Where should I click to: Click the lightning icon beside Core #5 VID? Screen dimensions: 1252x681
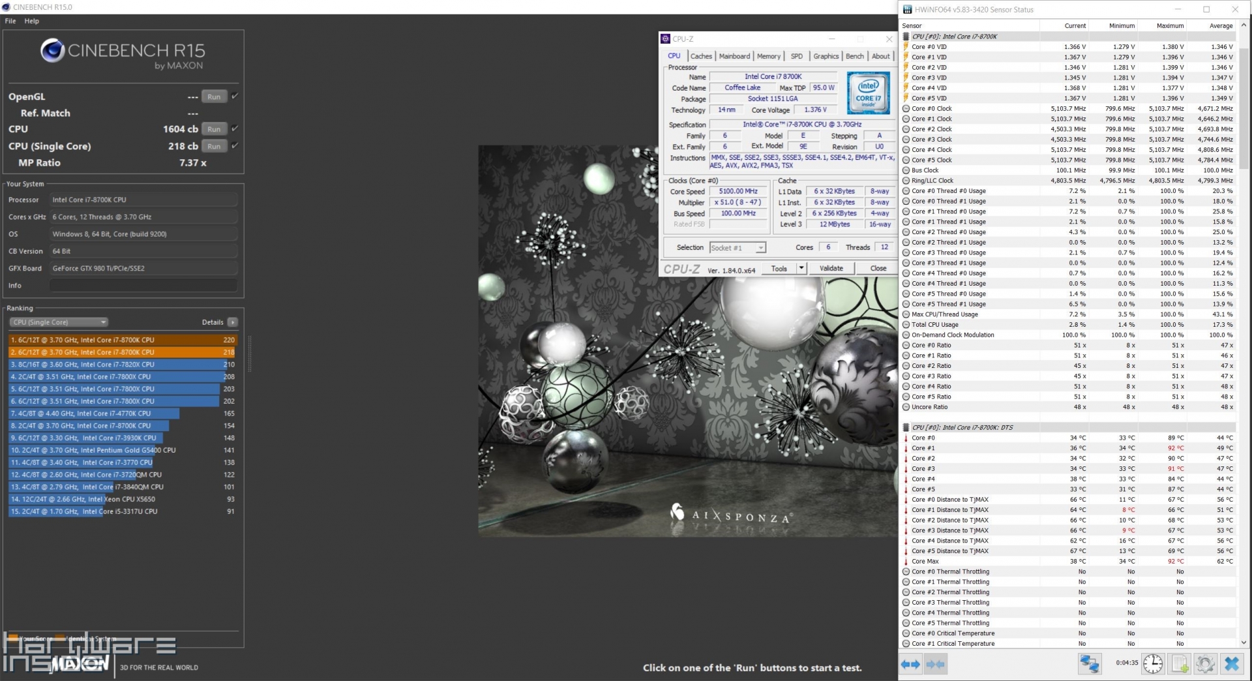pyautogui.click(x=906, y=98)
